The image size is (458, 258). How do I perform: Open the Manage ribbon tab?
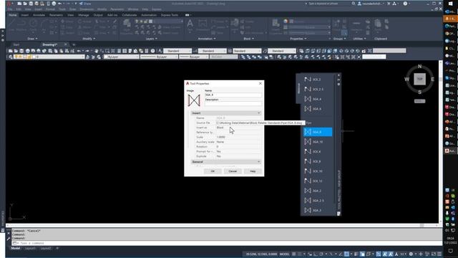coord(84,15)
